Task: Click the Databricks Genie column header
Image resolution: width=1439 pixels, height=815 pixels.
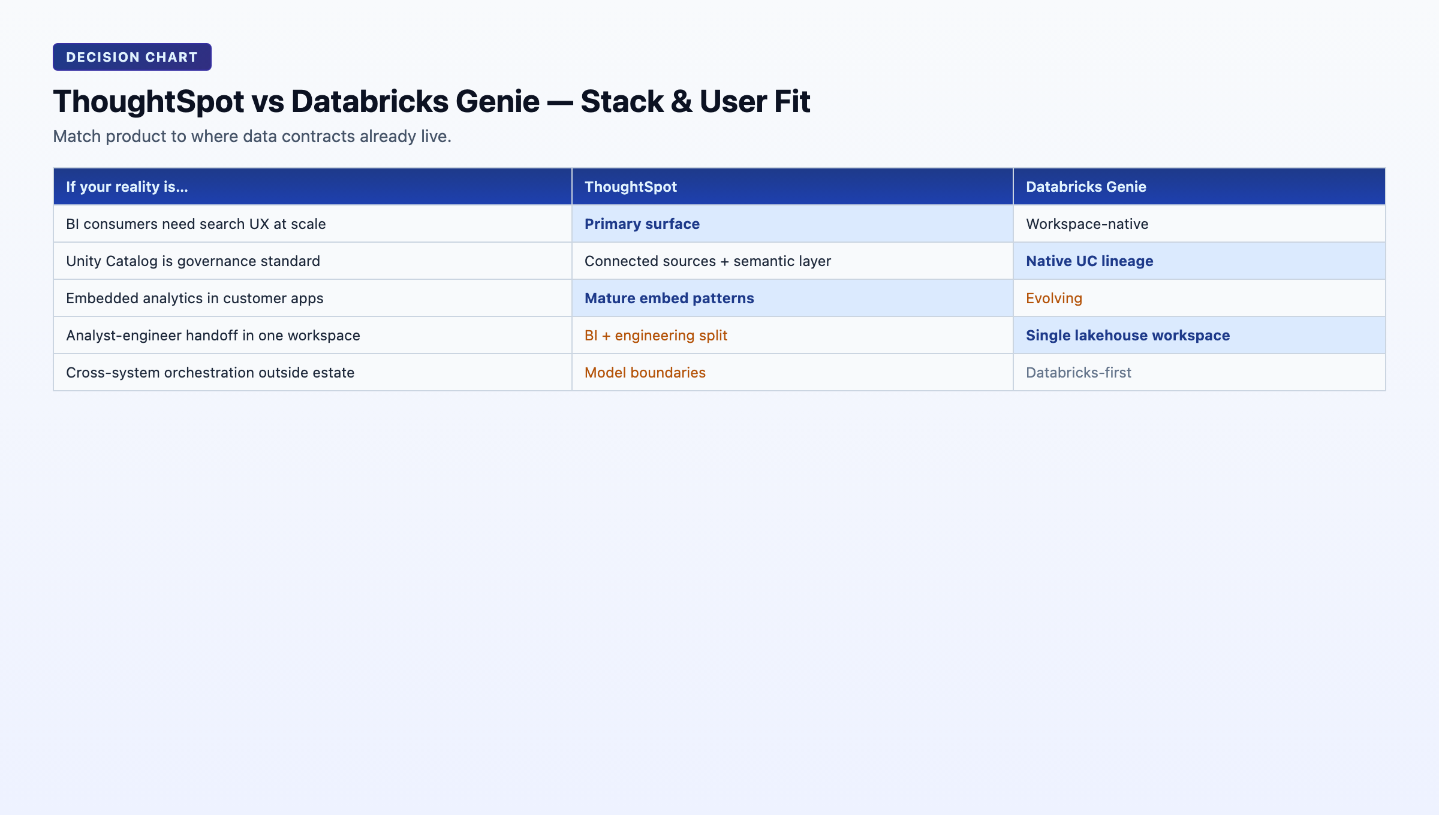Action: 1199,186
